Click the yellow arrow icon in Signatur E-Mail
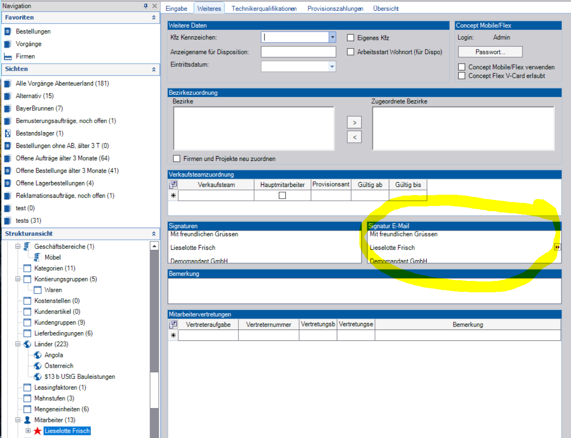This screenshot has height=438, width=571. (x=557, y=247)
